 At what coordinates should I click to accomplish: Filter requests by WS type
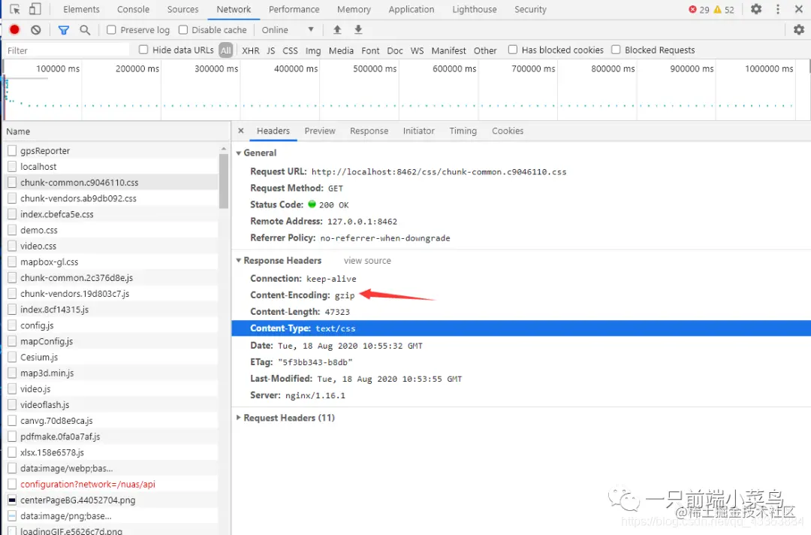(x=417, y=50)
